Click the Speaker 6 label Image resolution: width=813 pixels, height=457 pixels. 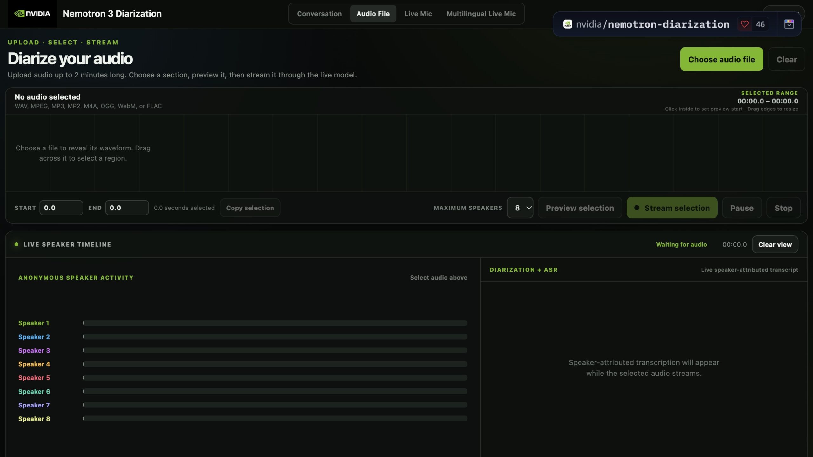pyautogui.click(x=34, y=392)
